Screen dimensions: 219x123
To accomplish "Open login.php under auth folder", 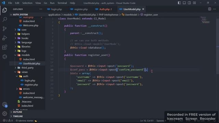I will [x=30, y=81].
